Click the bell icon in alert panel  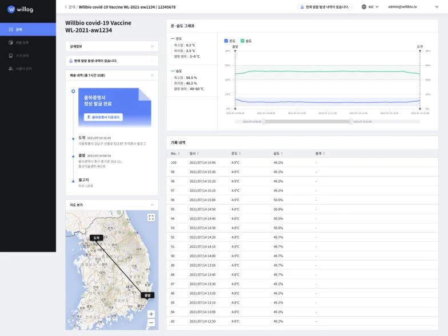(71, 61)
